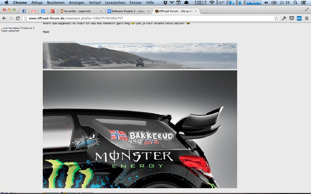311x194 pixels.
Task: Switch to the Software Projekt 2 tab
Action: 128,11
